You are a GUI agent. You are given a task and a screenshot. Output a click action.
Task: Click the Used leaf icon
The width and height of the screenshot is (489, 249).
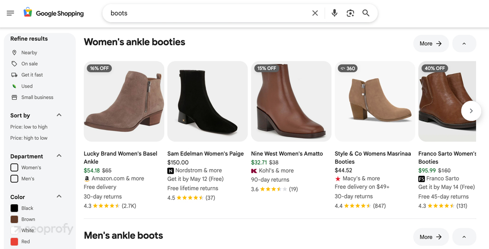click(x=14, y=86)
